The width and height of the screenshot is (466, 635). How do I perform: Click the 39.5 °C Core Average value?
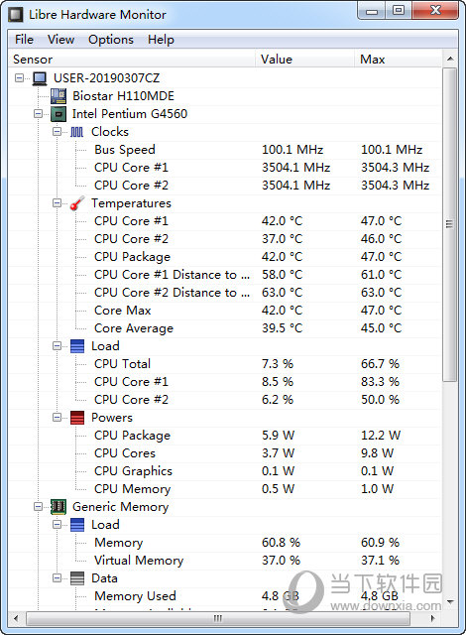coord(282,328)
